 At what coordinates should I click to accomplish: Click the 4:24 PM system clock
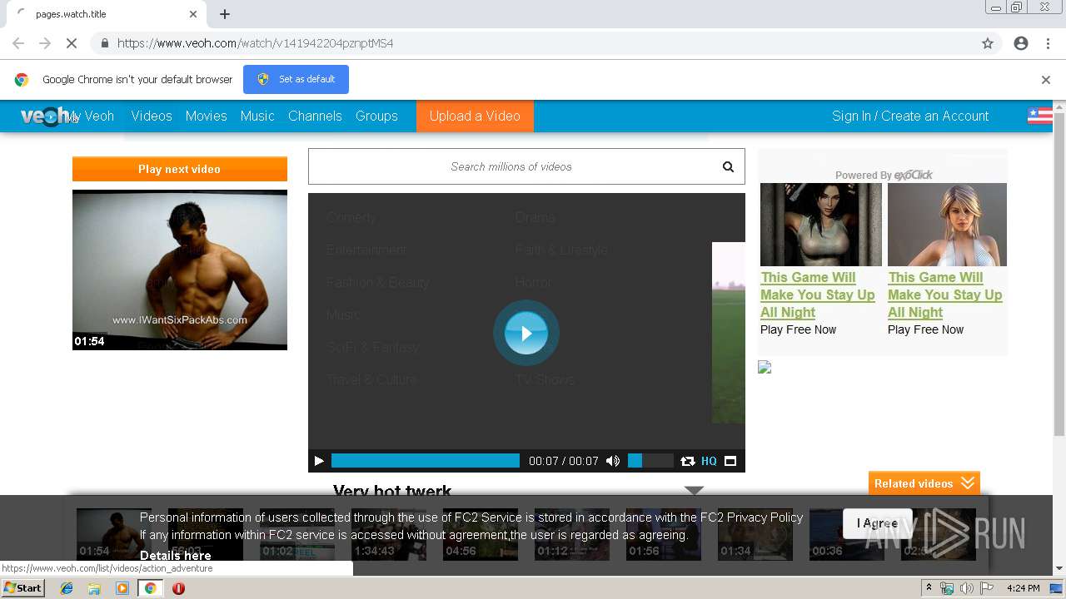(1024, 588)
